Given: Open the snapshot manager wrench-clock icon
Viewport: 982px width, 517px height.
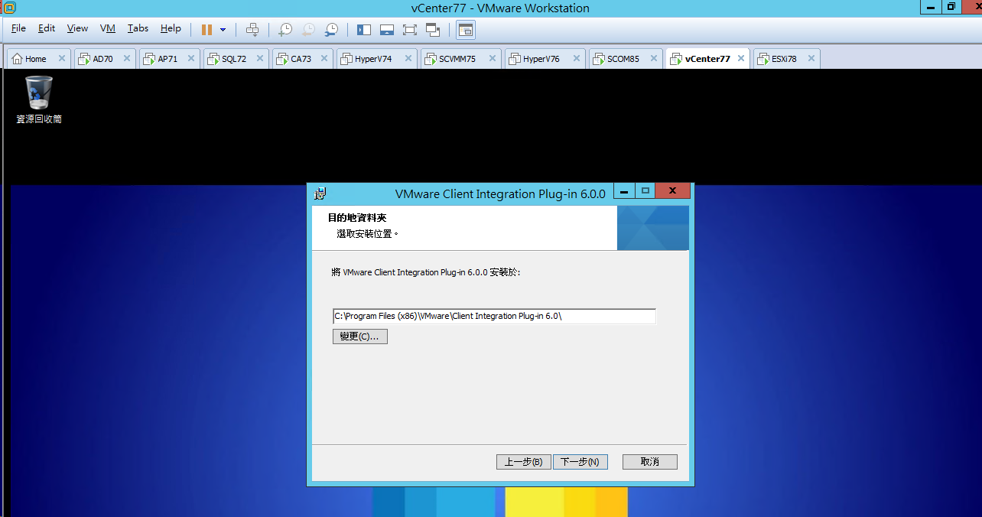Looking at the screenshot, I should [331, 30].
